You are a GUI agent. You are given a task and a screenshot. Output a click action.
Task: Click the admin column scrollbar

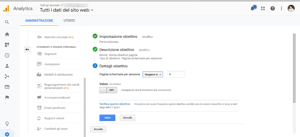[x=85, y=107]
